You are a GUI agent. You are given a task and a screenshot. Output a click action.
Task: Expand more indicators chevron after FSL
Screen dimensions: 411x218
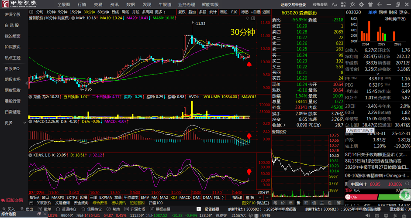point(223,198)
